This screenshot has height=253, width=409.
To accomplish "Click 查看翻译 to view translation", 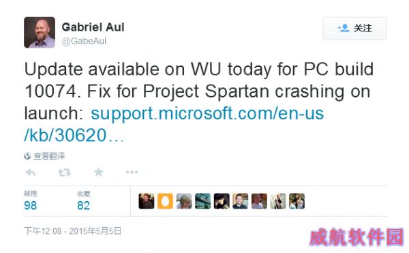I will point(49,156).
